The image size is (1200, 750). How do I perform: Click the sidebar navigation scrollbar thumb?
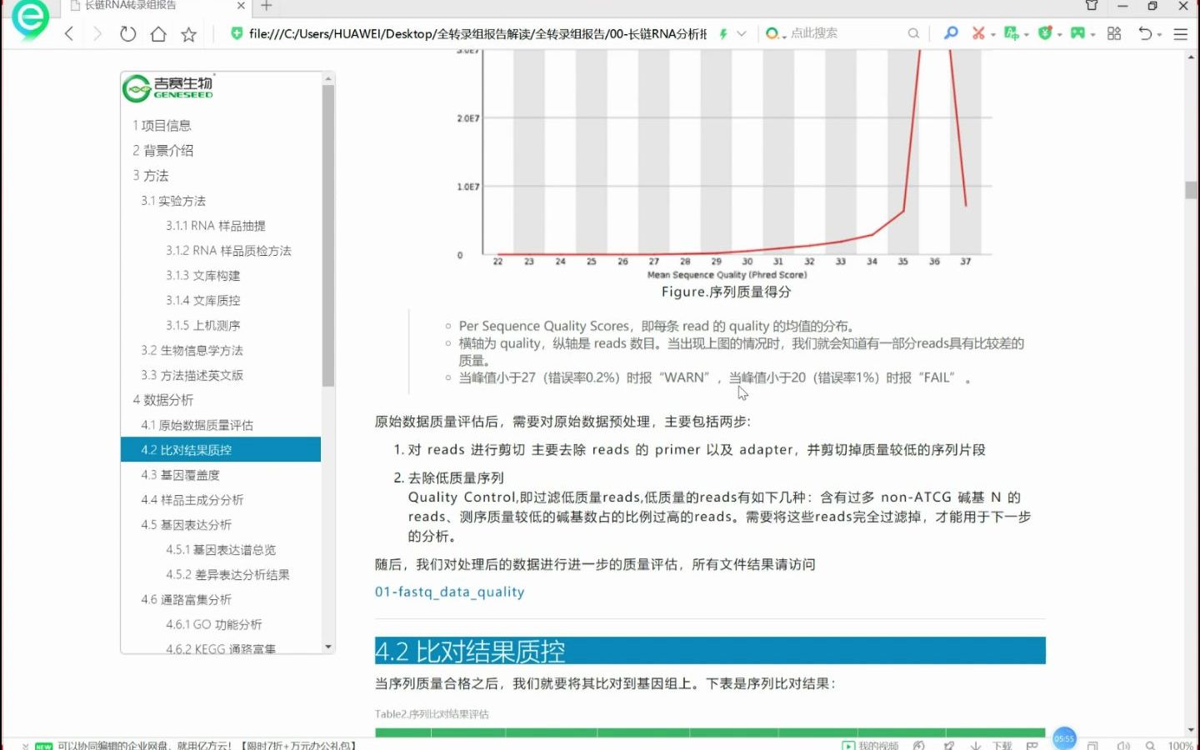pyautogui.click(x=328, y=236)
